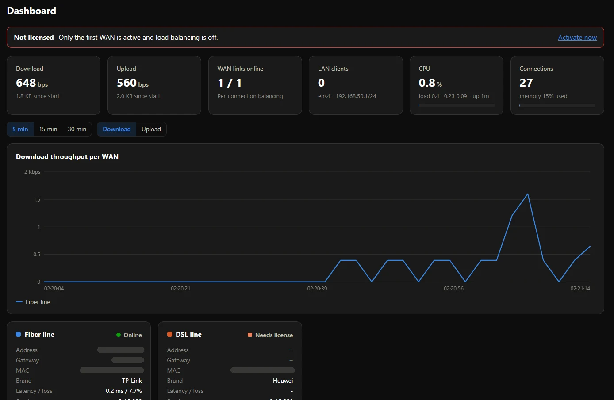Click 'Download throughput per WAN' title
614x400 pixels.
pos(67,157)
